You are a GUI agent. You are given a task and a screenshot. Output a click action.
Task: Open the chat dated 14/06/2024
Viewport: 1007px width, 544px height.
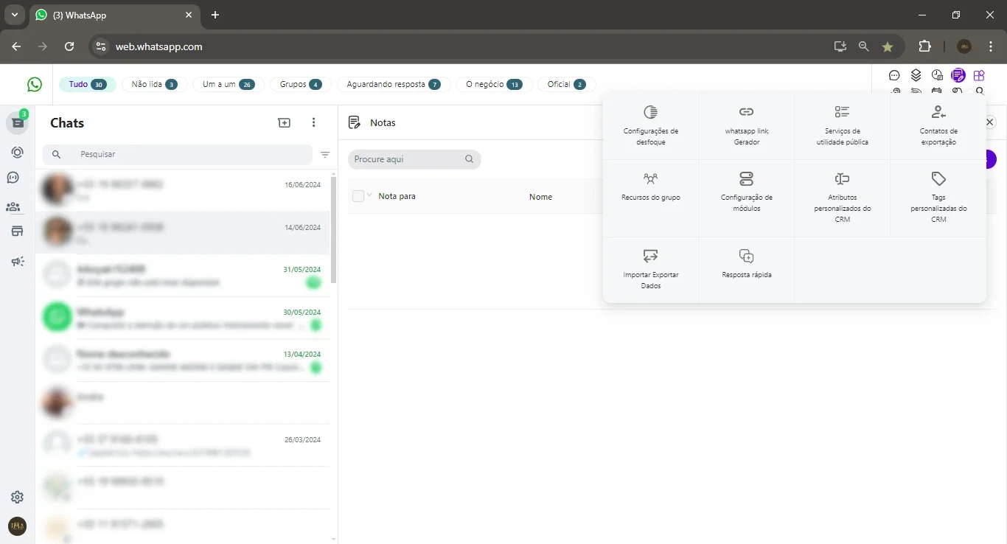[183, 234]
